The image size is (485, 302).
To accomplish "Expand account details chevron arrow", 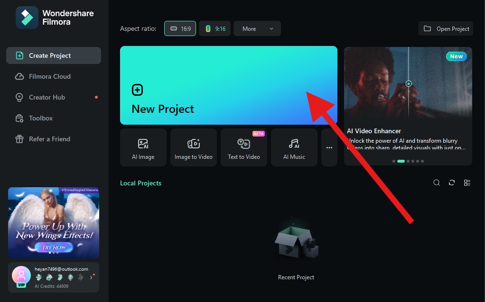I will 91,277.
